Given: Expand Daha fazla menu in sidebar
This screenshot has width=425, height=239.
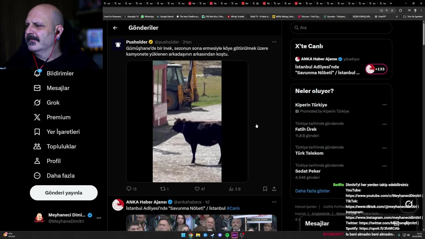Looking at the screenshot, I should [54, 176].
